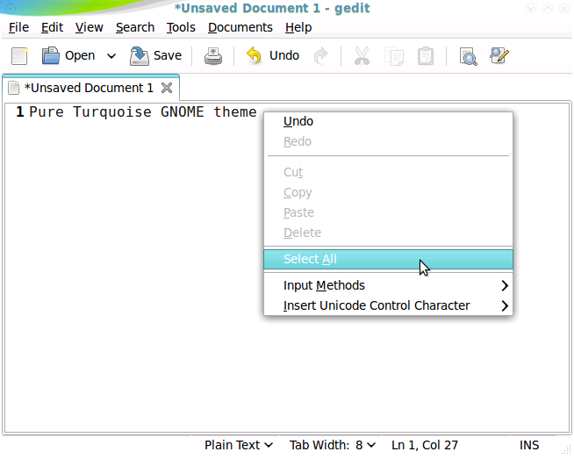Click the window resize grip in the status bar

[x=566, y=449]
